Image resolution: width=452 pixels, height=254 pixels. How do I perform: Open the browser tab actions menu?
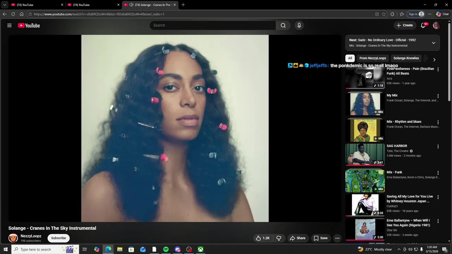click(5, 5)
